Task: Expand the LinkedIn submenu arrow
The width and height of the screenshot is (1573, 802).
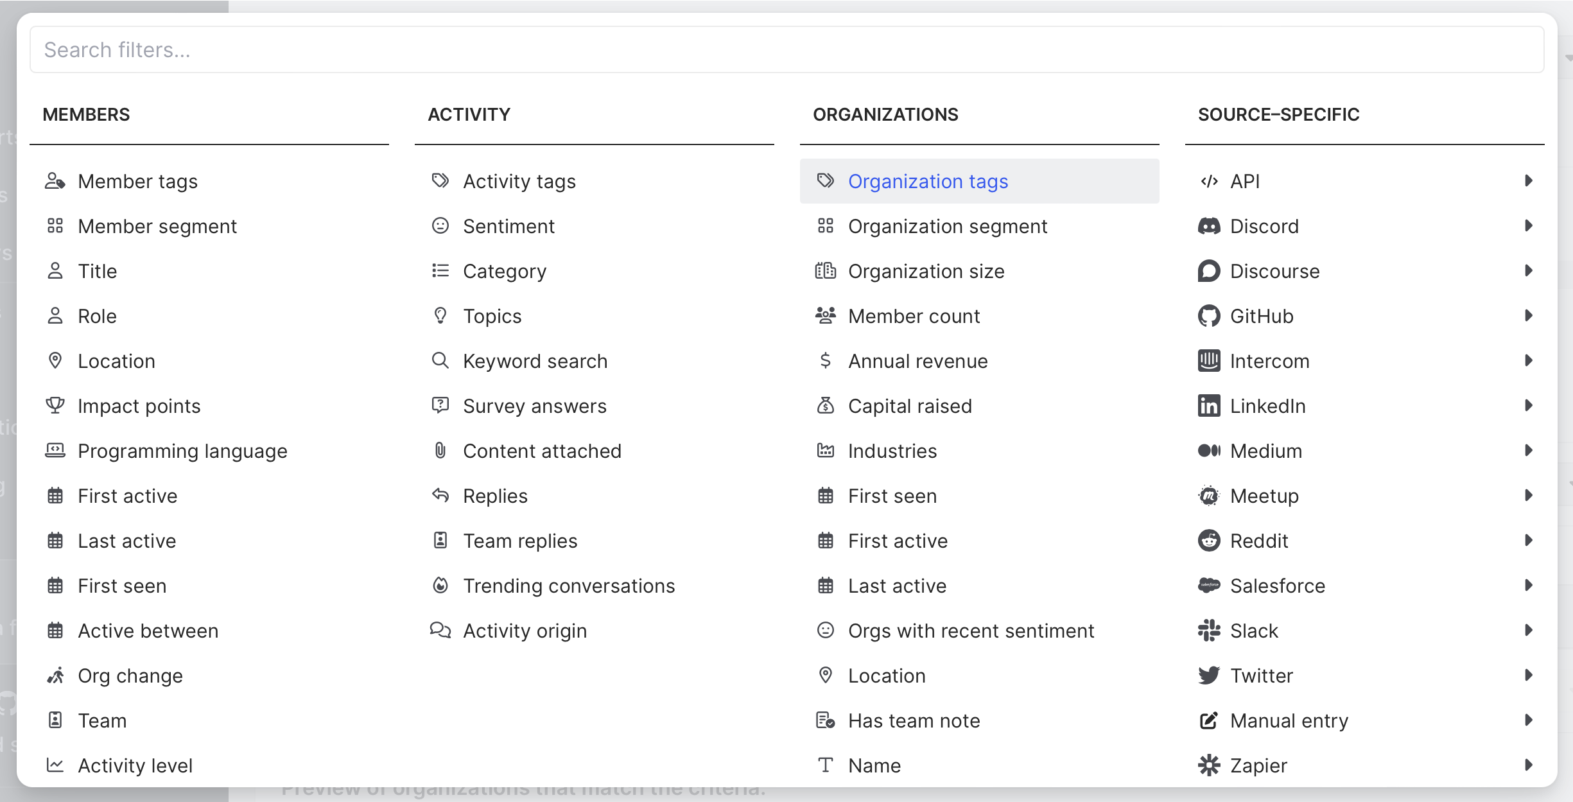Action: click(x=1529, y=406)
